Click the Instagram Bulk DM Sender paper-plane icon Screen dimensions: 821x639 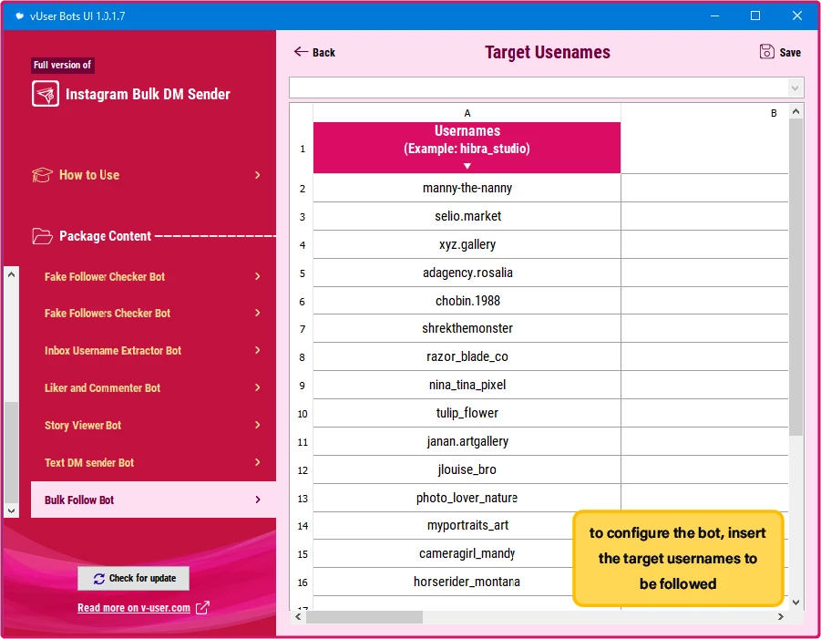point(46,94)
